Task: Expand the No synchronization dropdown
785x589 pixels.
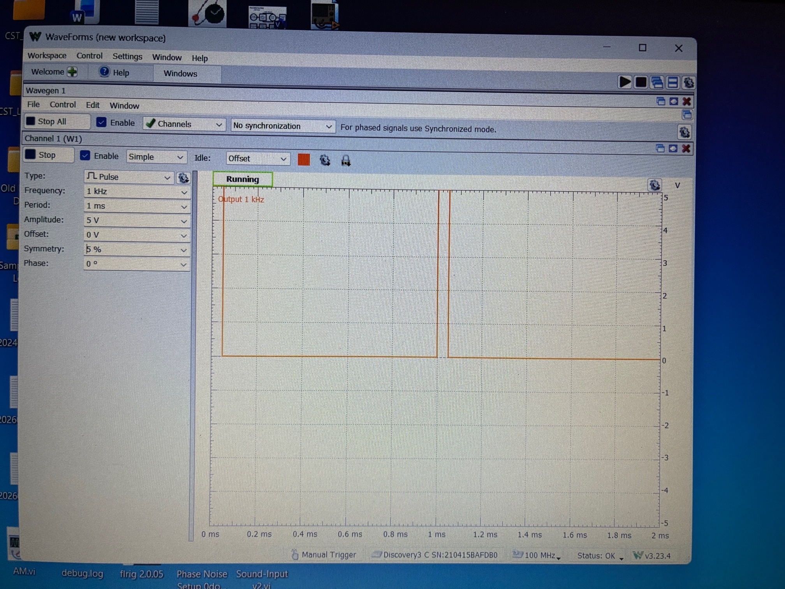Action: tap(283, 126)
